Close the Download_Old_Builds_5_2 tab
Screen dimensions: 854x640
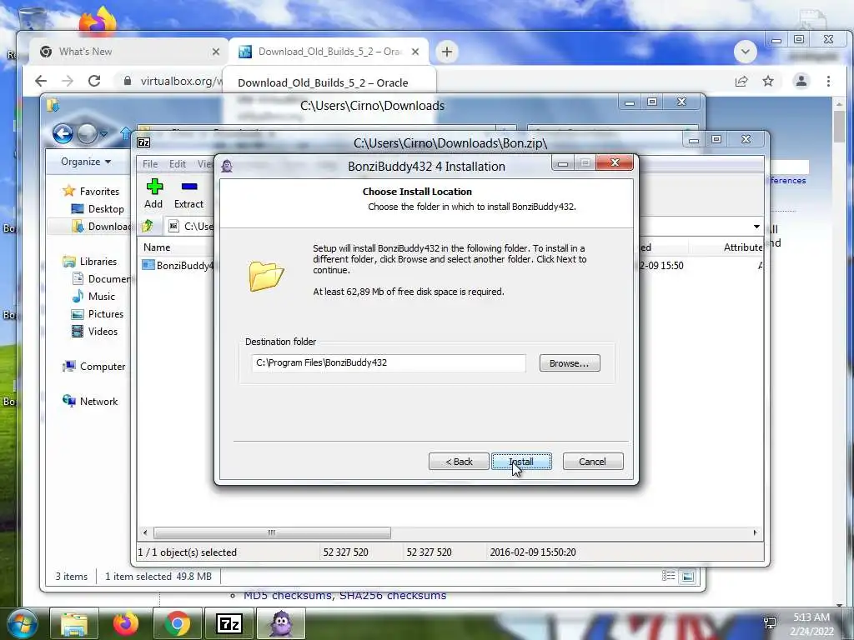(415, 52)
